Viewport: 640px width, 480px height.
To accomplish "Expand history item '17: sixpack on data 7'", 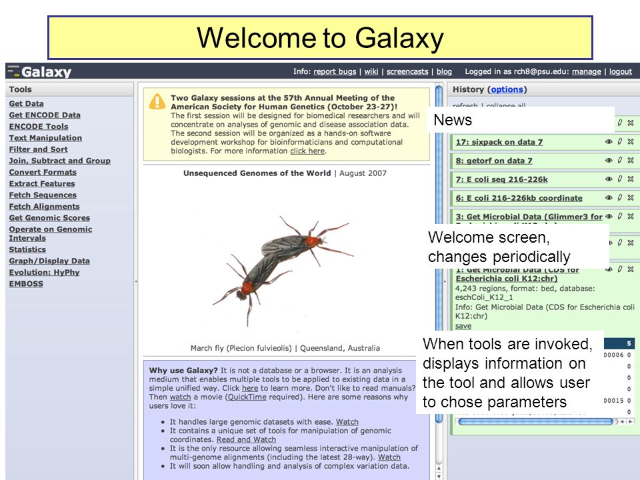I will point(499,142).
